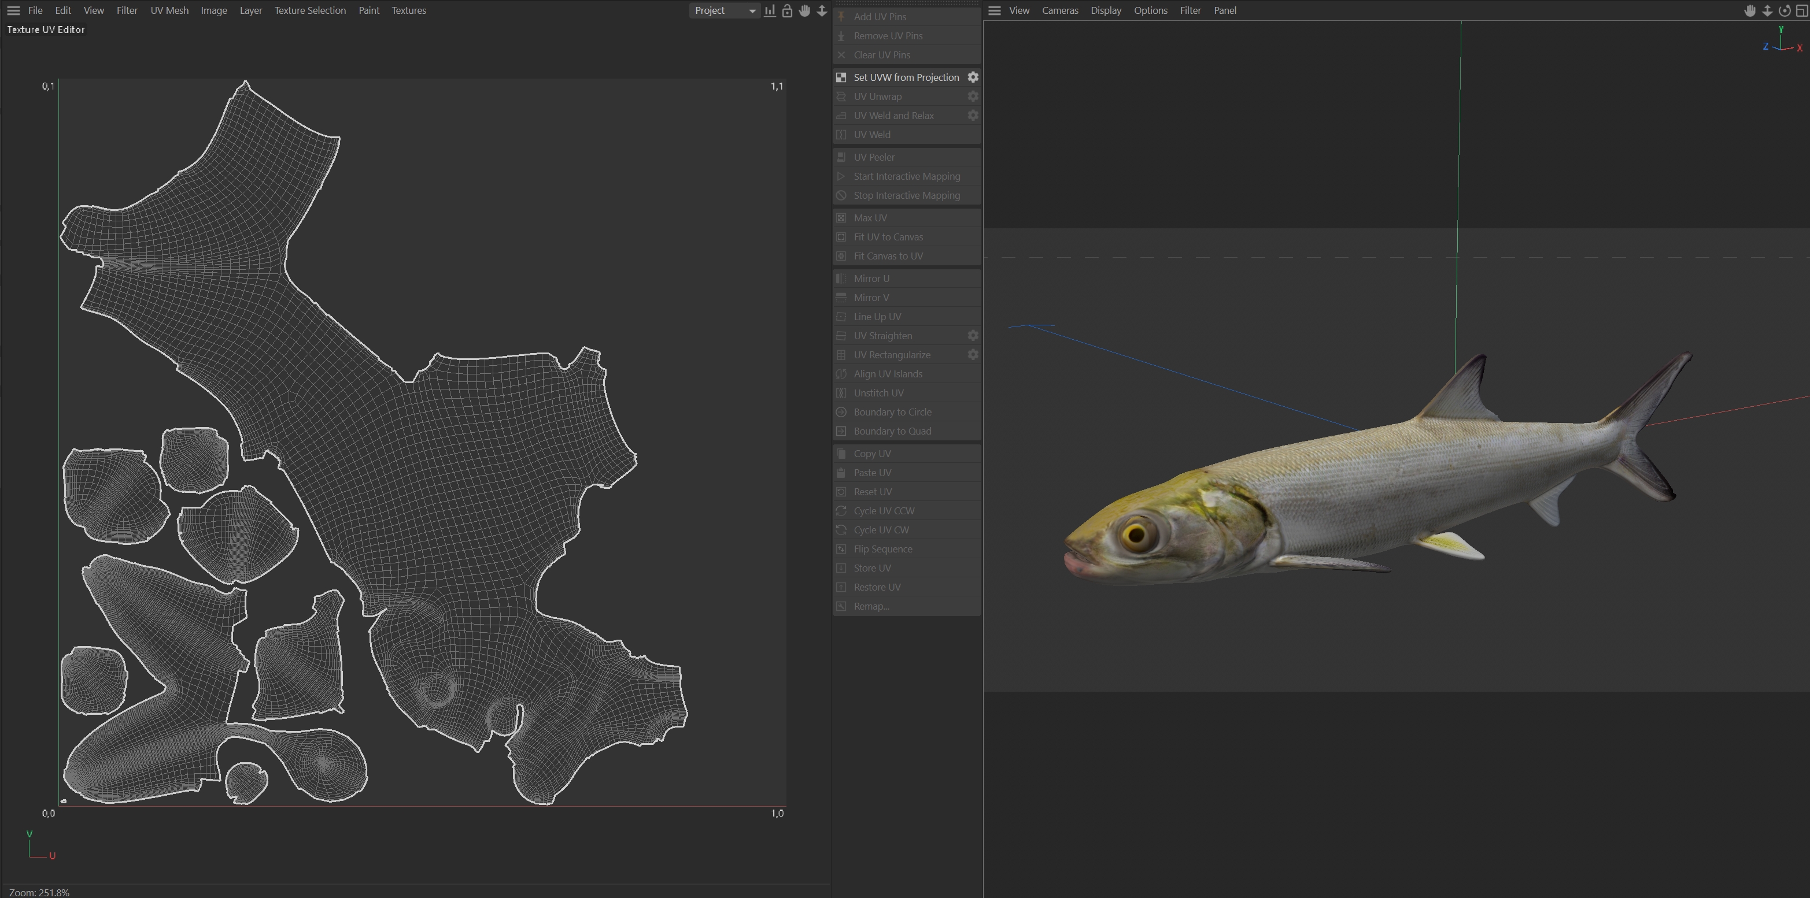Click the toggle active view icon in viewport
The width and height of the screenshot is (1810, 898).
pos(1801,10)
